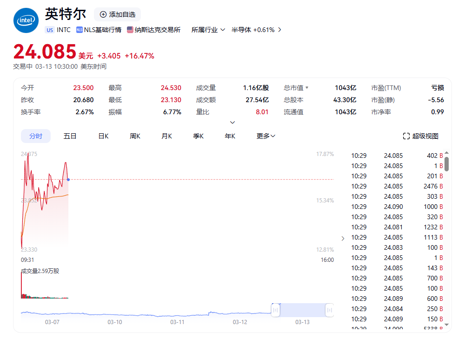
Task: Click the 市盈(TTM) value 亏损
Action: (438, 88)
